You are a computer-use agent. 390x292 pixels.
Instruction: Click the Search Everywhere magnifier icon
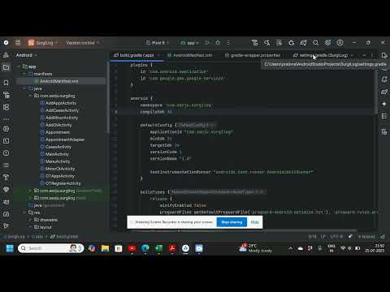315,43
